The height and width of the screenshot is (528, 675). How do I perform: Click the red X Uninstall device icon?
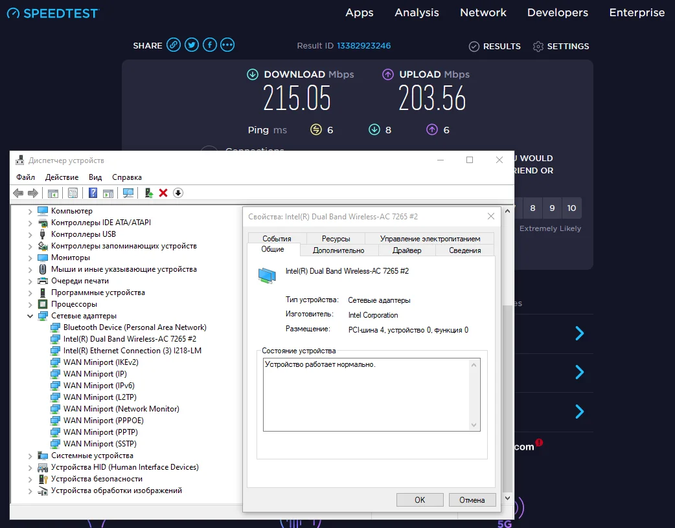click(x=163, y=193)
